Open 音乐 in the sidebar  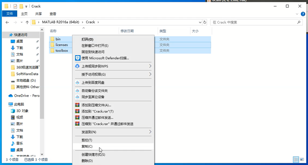click(17, 144)
